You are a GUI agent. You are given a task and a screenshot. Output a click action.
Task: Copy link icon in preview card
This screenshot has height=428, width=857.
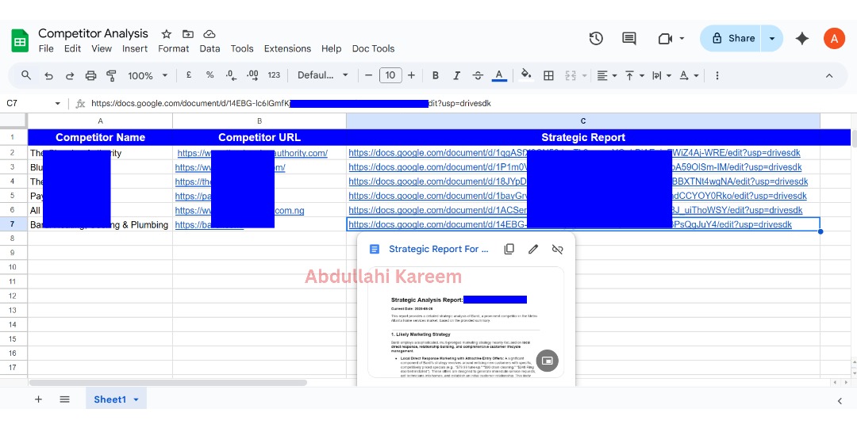tap(509, 249)
